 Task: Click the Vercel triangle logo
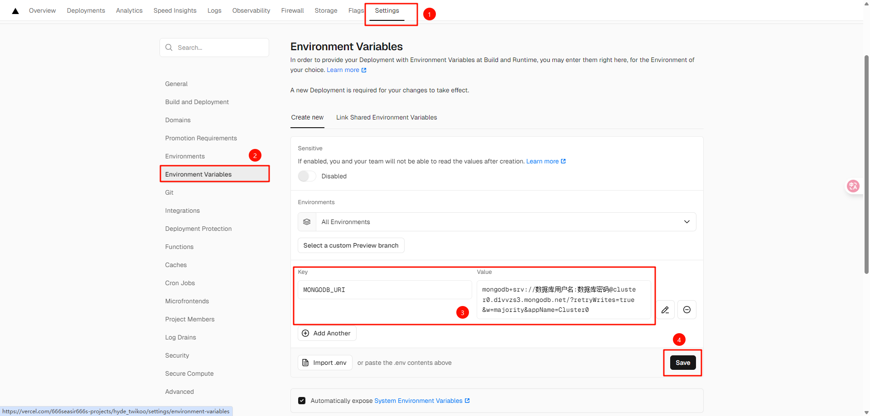point(15,11)
